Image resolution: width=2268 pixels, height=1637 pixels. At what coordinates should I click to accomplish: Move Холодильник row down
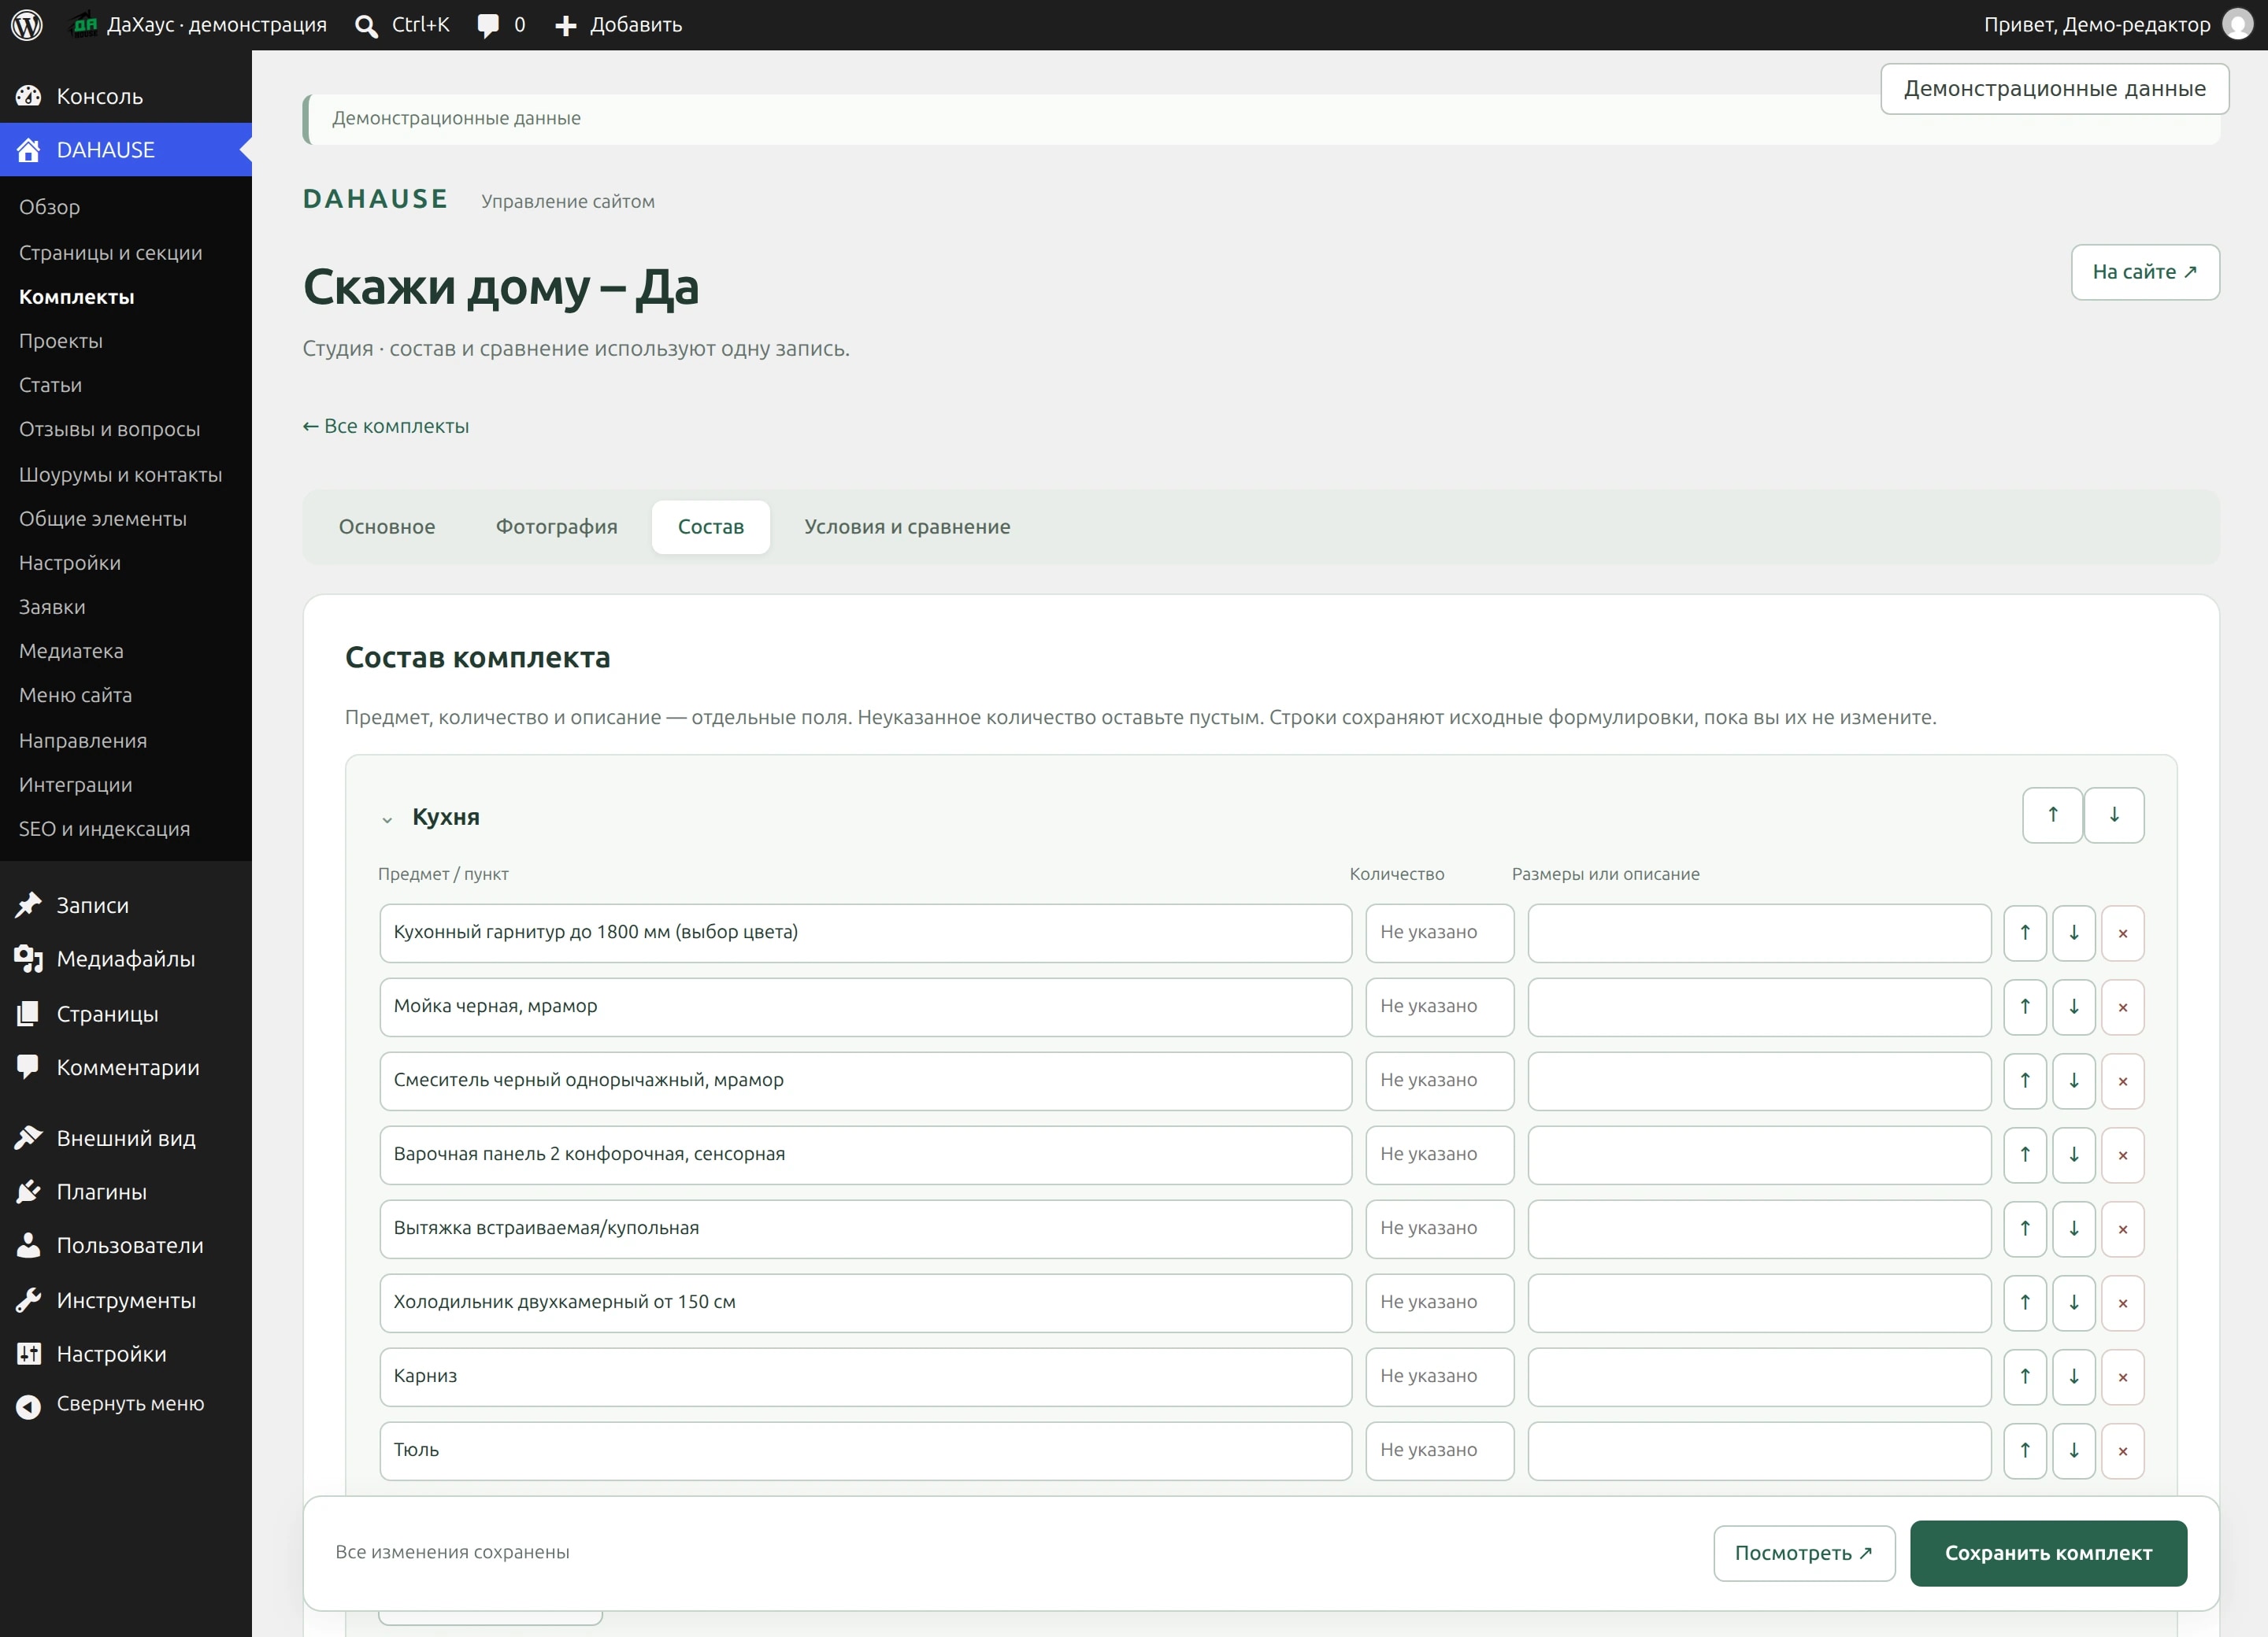click(x=2074, y=1303)
